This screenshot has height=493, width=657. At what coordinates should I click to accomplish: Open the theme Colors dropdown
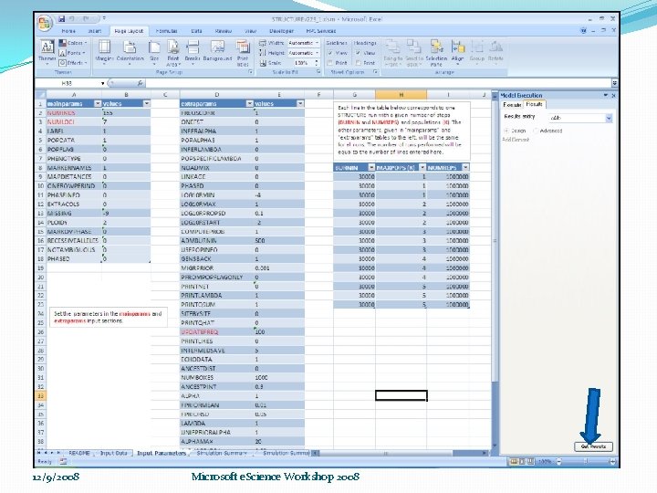73,43
